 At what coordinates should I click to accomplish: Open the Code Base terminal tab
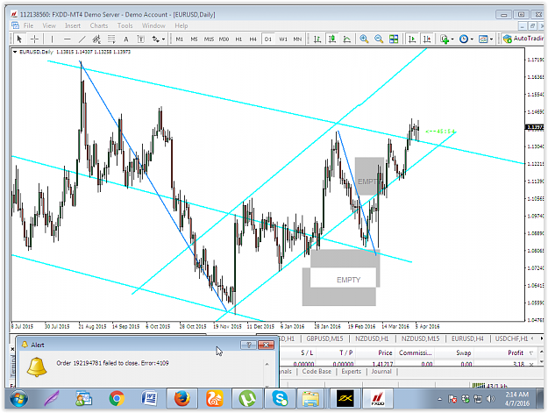(x=317, y=371)
